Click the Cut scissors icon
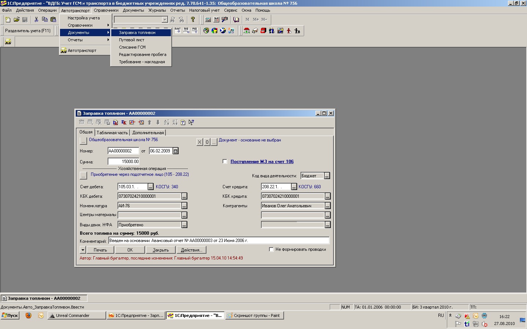527x329 pixels. [x=36, y=19]
